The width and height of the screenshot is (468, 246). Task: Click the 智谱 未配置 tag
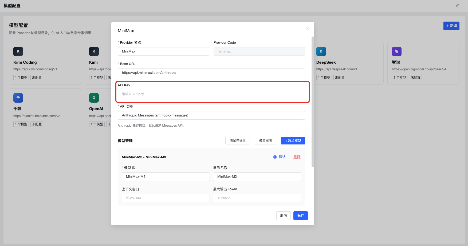click(415, 78)
